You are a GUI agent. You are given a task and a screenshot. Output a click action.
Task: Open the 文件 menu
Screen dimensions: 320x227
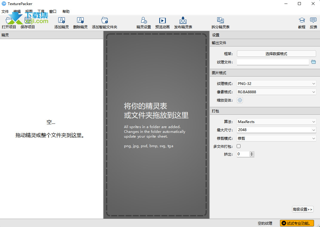click(5, 12)
